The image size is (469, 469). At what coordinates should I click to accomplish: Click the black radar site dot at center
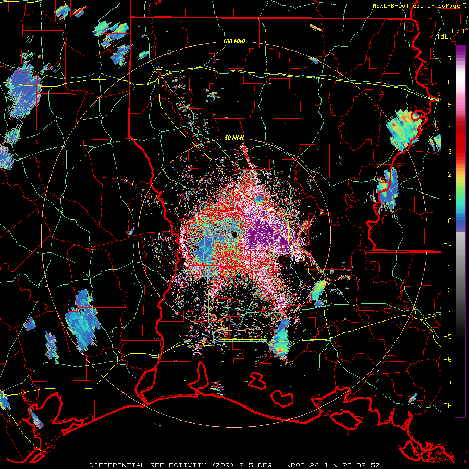pos(234,234)
